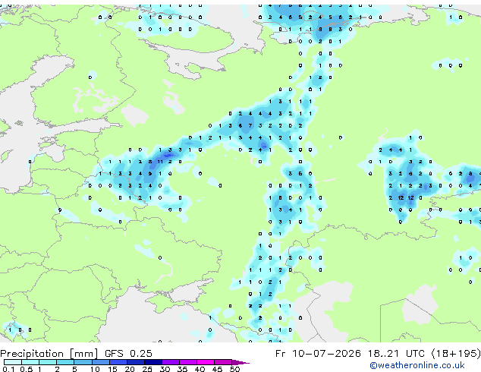This screenshot has width=481, height=372.
Task: Click the '(18+195)' forecast offset text
Action: [x=456, y=354]
